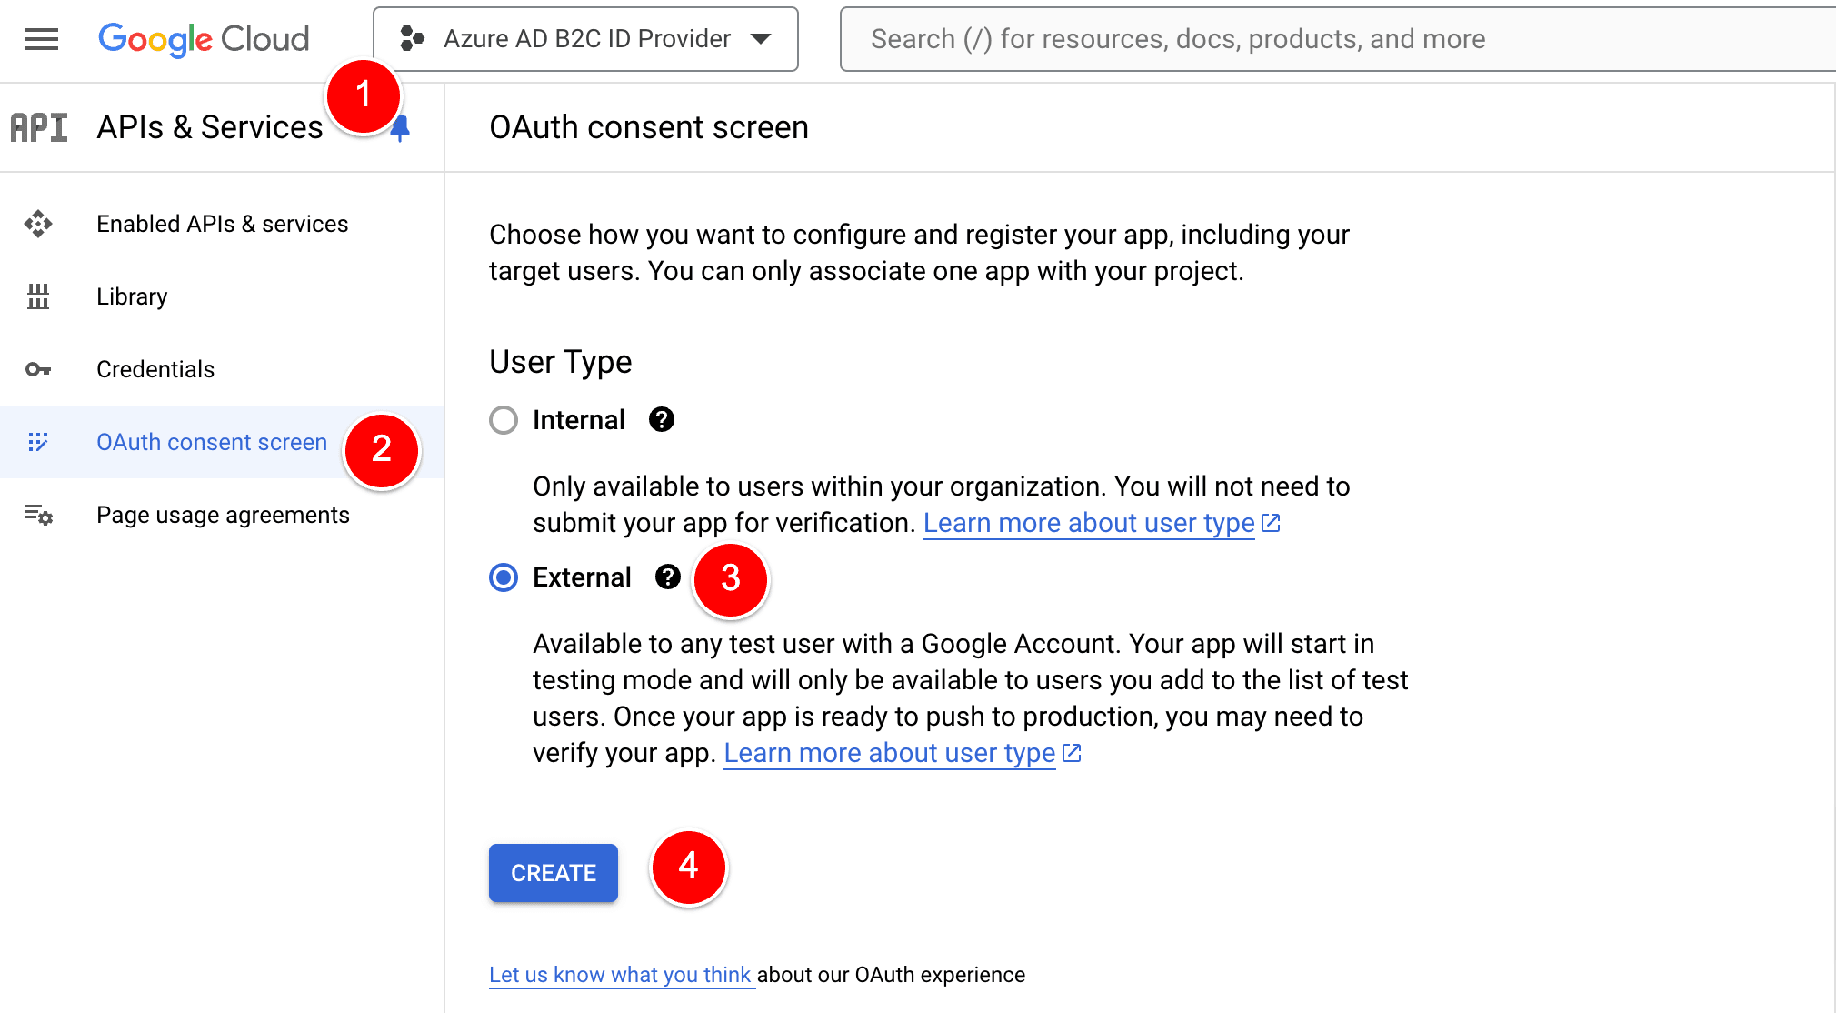Open help tooltip for Internal user type
1836x1013 pixels.
[x=661, y=419]
